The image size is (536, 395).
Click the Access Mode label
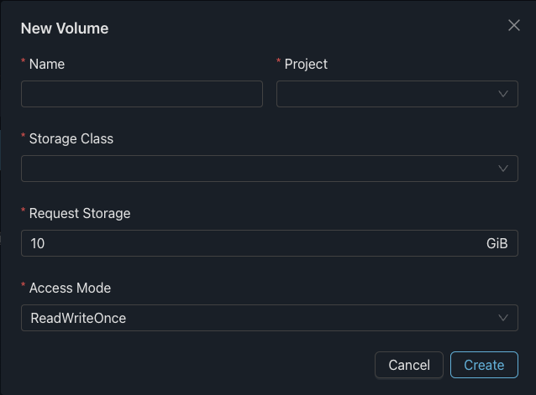70,288
